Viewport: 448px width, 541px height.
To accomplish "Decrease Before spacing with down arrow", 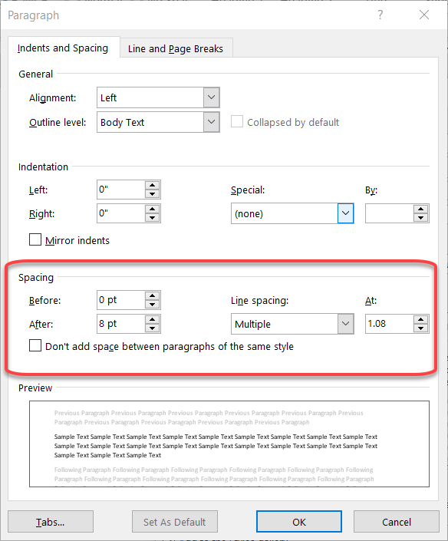I will pyautogui.click(x=152, y=305).
